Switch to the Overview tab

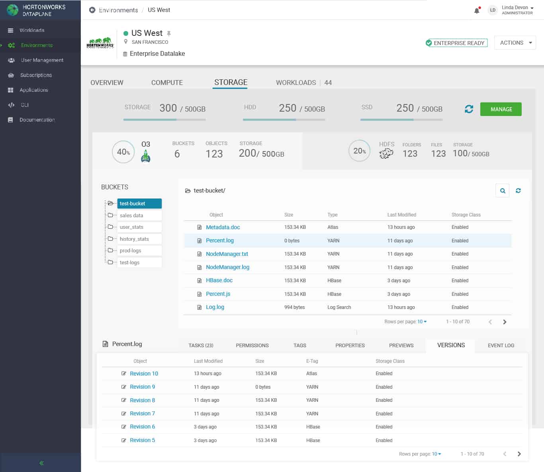tap(107, 83)
